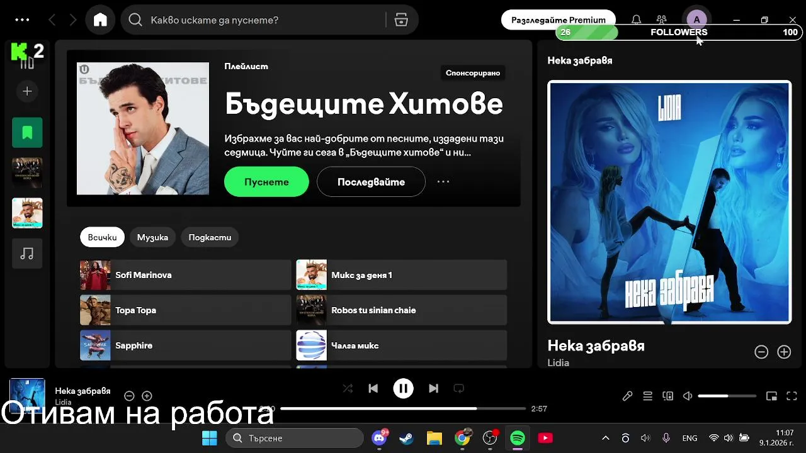Open the music note sidebar item
The image size is (806, 453).
[x=27, y=254]
